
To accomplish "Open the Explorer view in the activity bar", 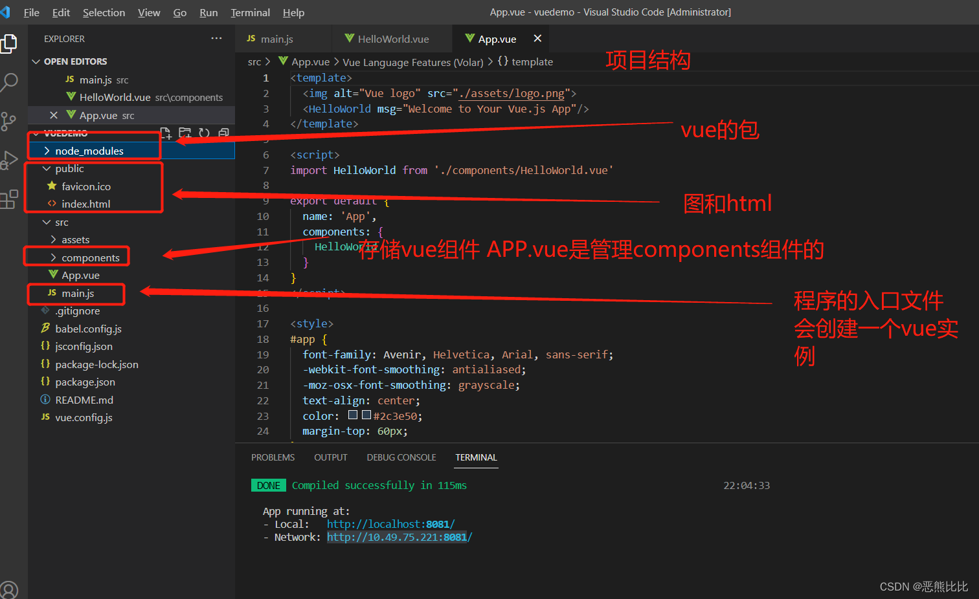I will [x=9, y=43].
